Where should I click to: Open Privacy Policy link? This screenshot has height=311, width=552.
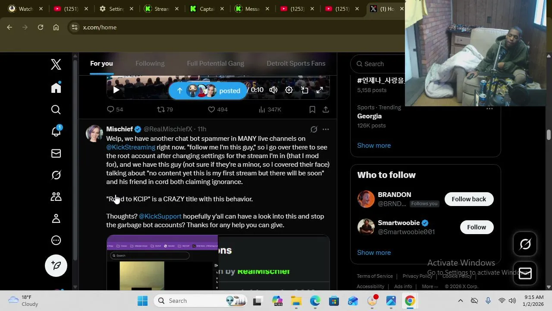point(417,276)
